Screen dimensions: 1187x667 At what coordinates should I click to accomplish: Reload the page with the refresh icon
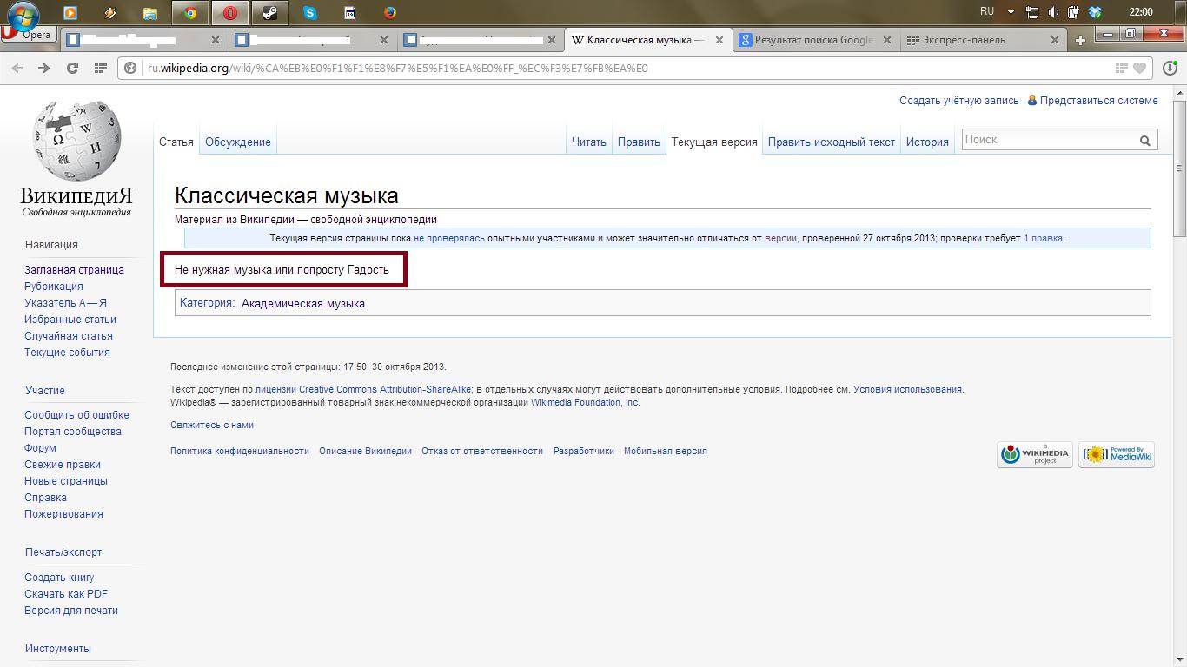point(72,68)
